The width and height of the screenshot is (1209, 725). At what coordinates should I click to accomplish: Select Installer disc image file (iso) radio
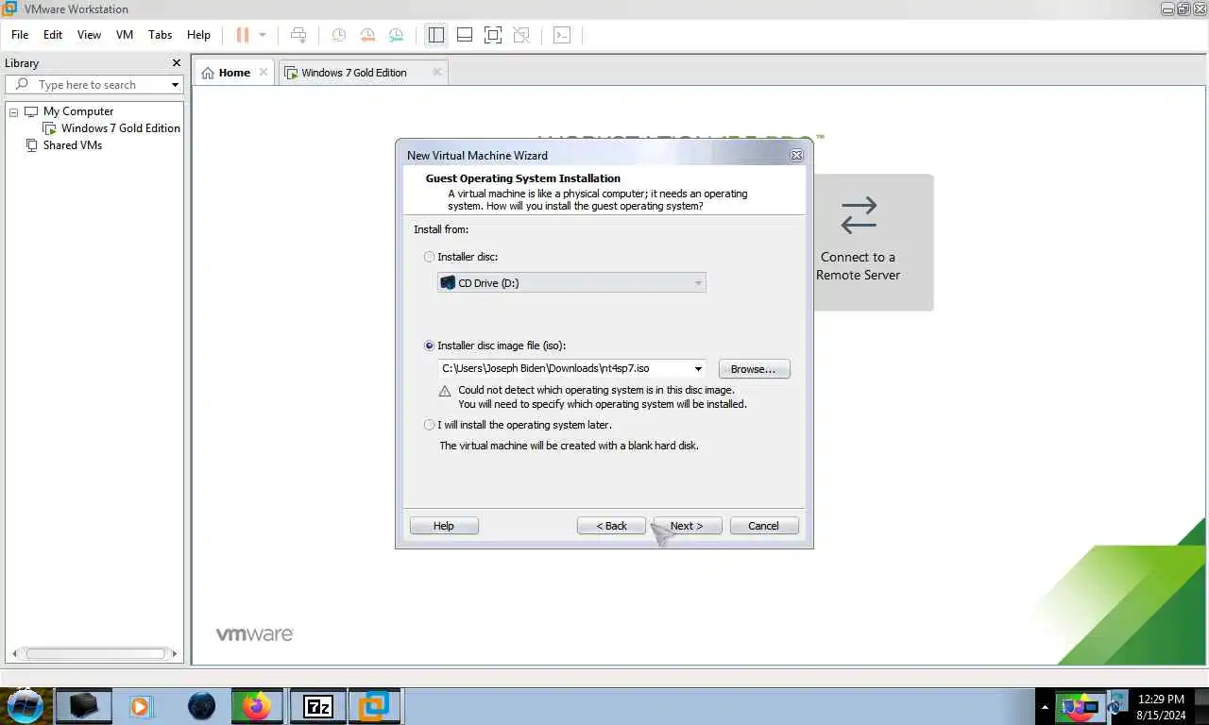[x=430, y=346]
